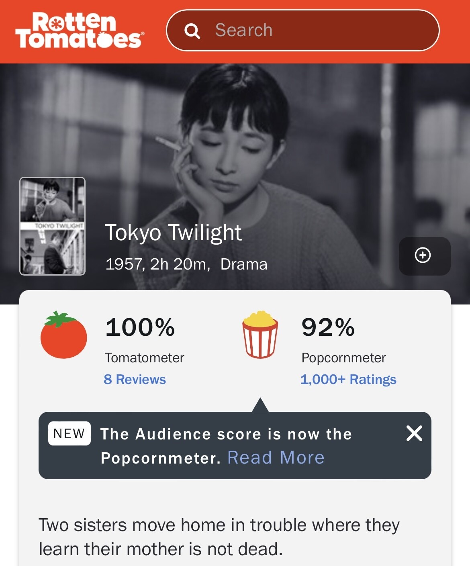Viewport: 470px width, 566px height.
Task: Click the popcorn bucket icon
Action: 260,335
